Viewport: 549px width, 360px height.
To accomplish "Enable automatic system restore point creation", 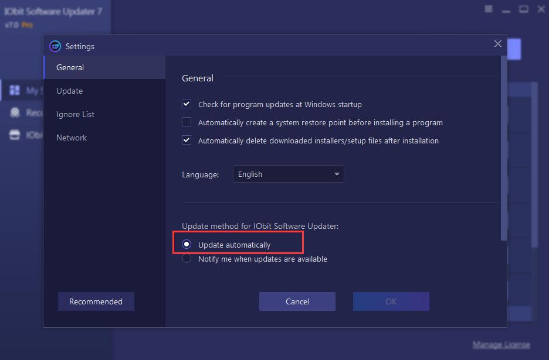I will [x=187, y=122].
